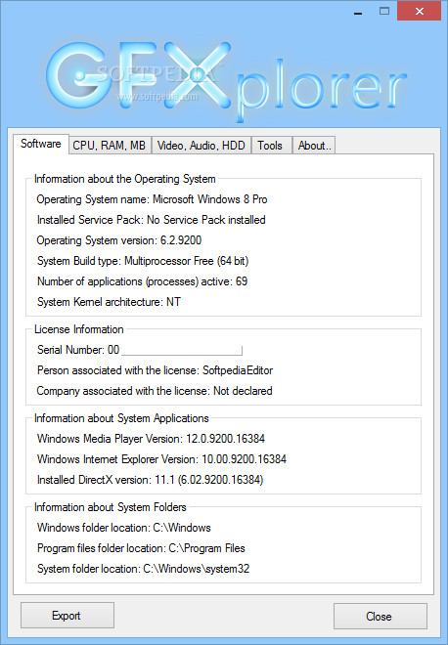The image size is (448, 645).
Task: Minimize the GFXplorer window
Action: pos(358,11)
